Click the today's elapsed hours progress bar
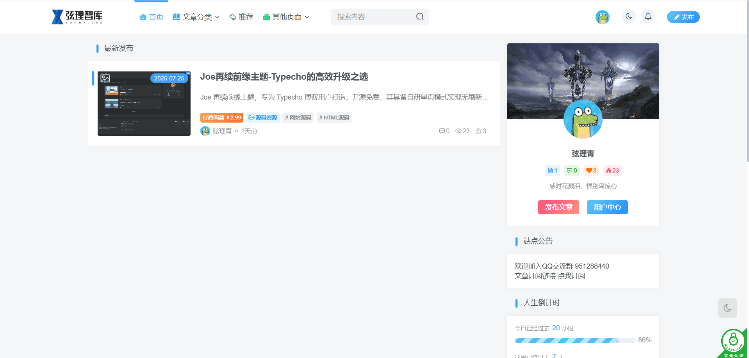Image resolution: width=749 pixels, height=358 pixels. [574, 340]
